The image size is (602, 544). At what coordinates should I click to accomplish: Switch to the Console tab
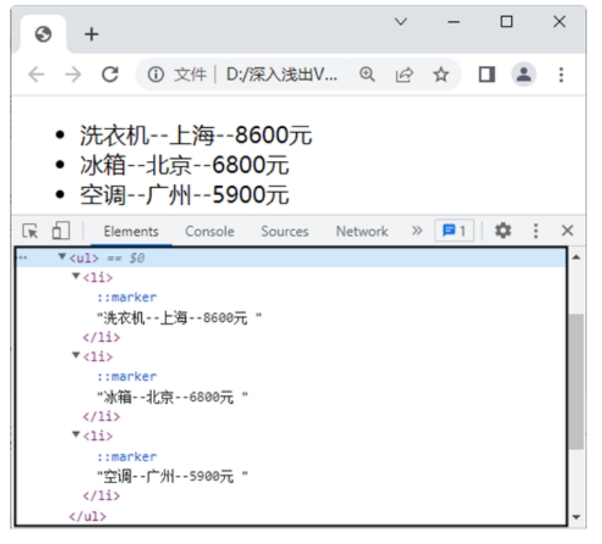coord(209,231)
